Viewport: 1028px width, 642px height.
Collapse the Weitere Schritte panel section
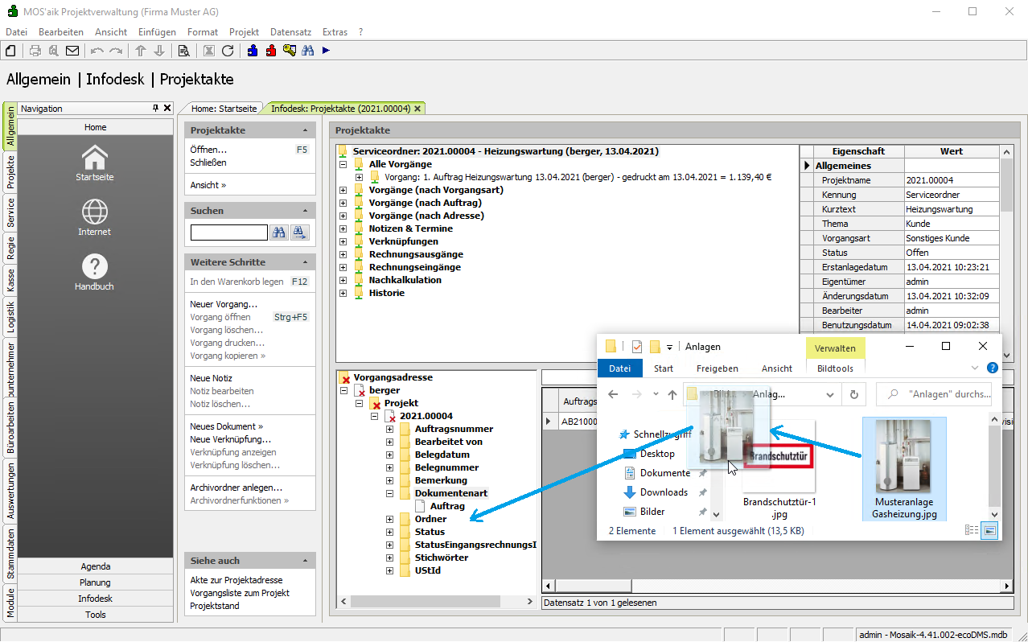(305, 262)
